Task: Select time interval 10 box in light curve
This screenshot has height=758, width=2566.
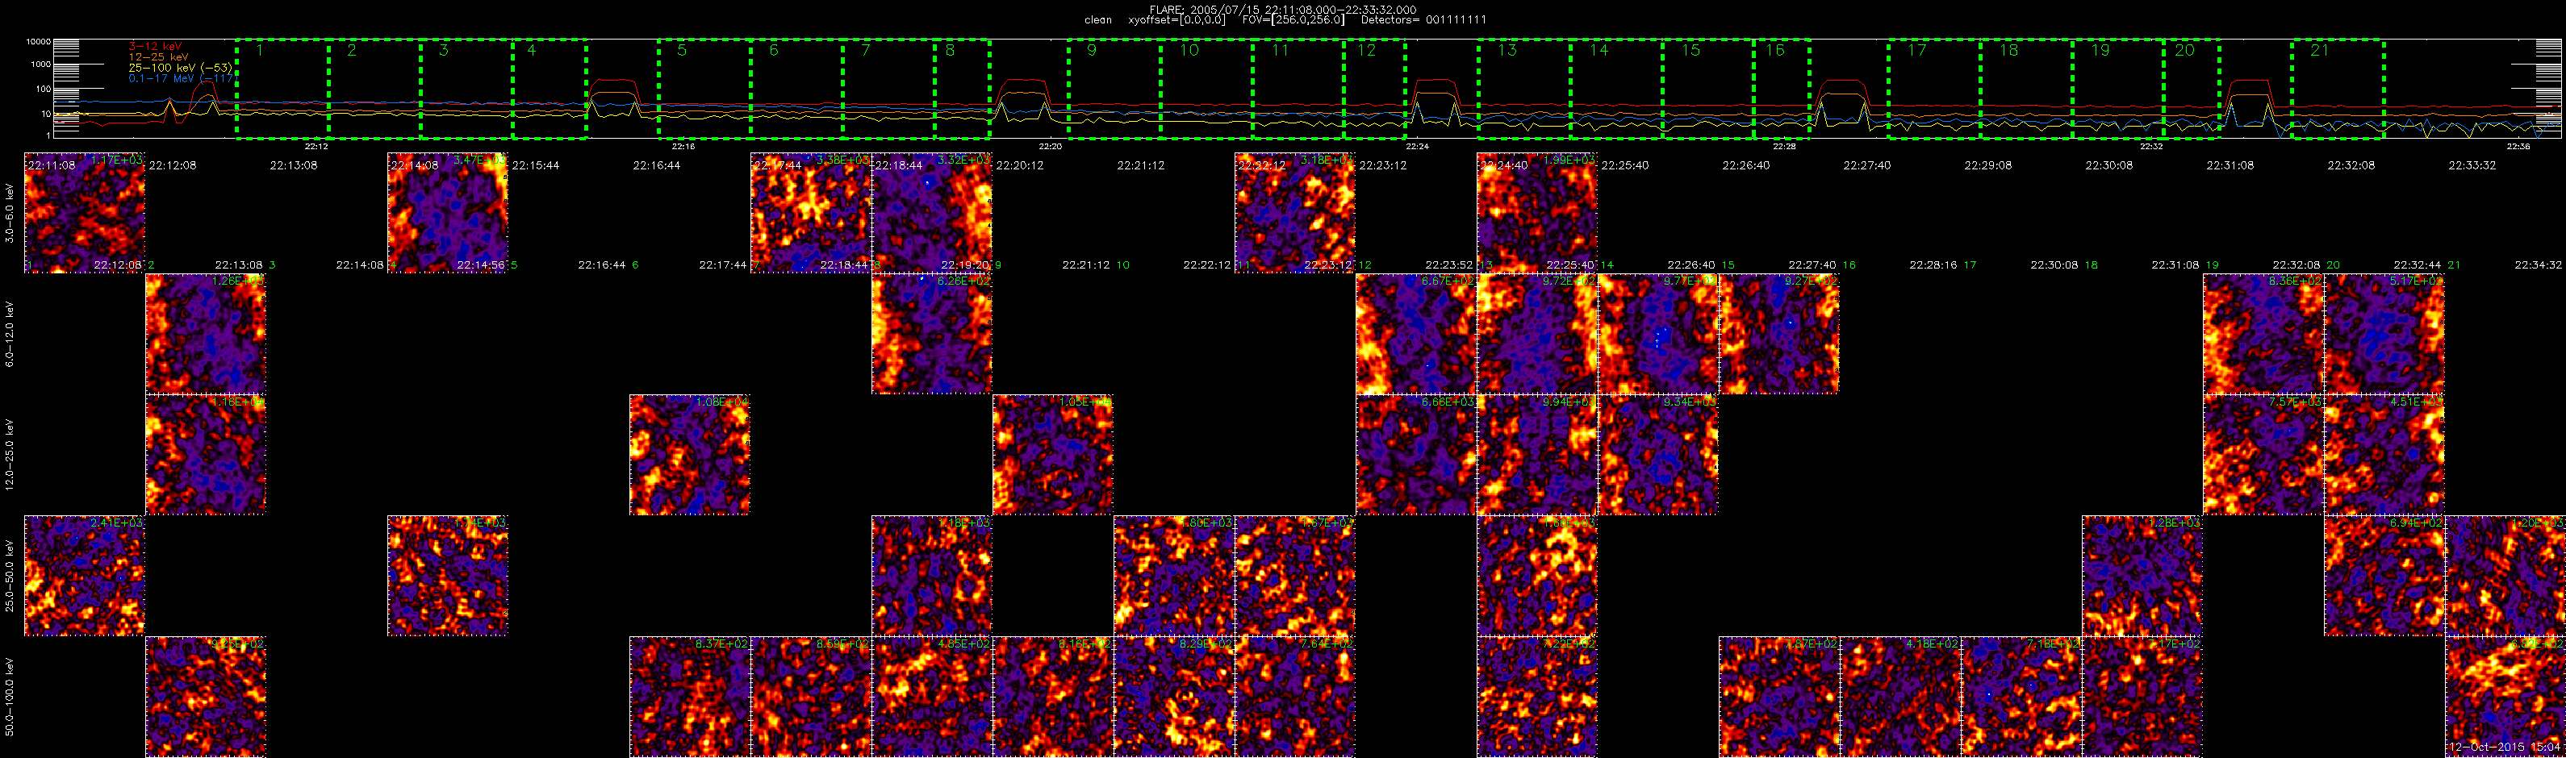Action: click(x=1207, y=89)
